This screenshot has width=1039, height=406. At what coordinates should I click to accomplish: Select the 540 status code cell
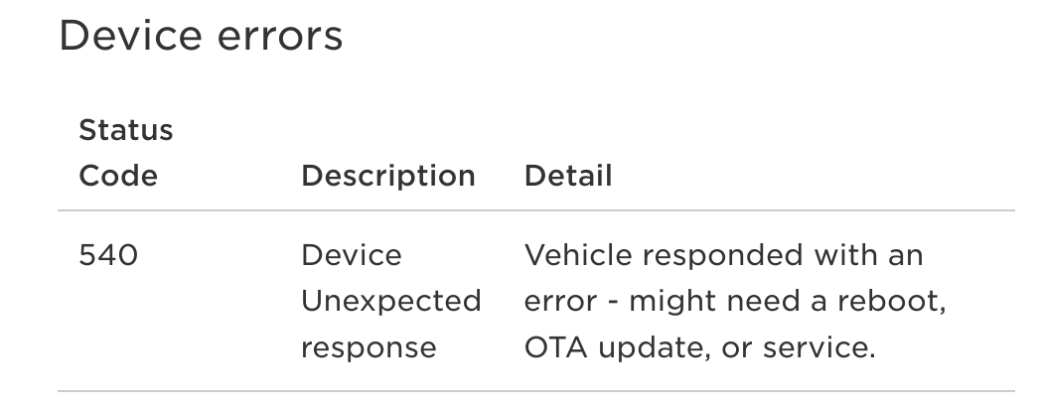pos(107,255)
